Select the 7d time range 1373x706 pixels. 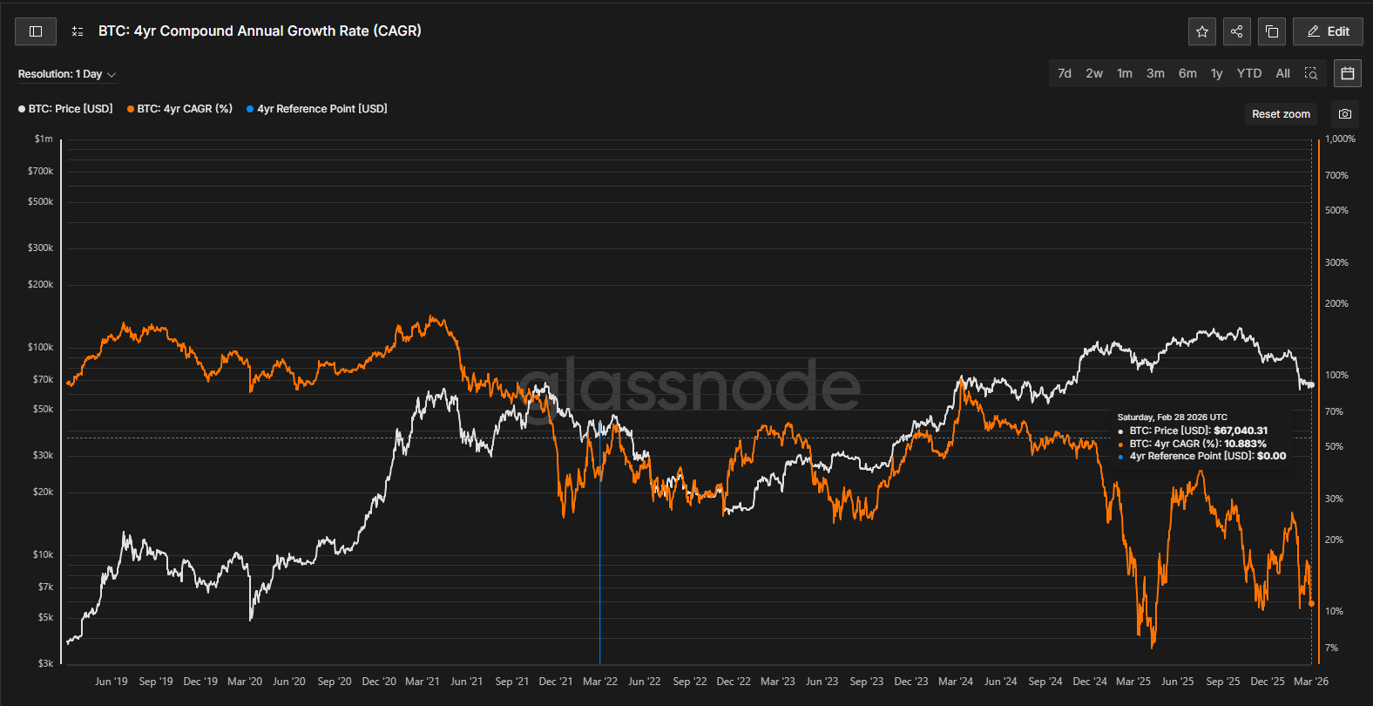pos(1065,73)
